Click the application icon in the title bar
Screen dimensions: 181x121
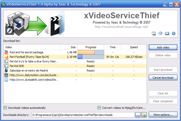(4, 4)
